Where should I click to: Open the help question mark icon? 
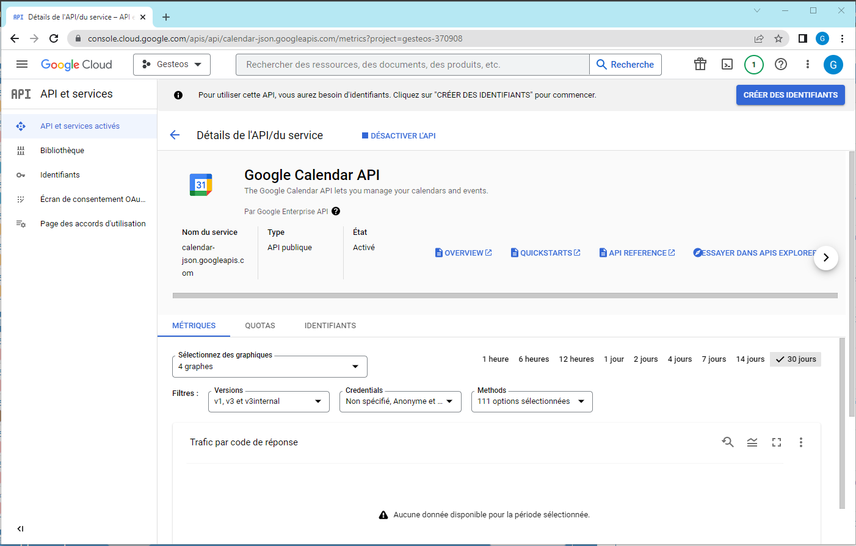click(780, 64)
